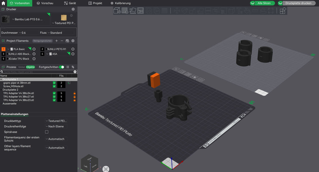
Task: Click the orange filament 1 color swatch
Action: (x=3, y=49)
